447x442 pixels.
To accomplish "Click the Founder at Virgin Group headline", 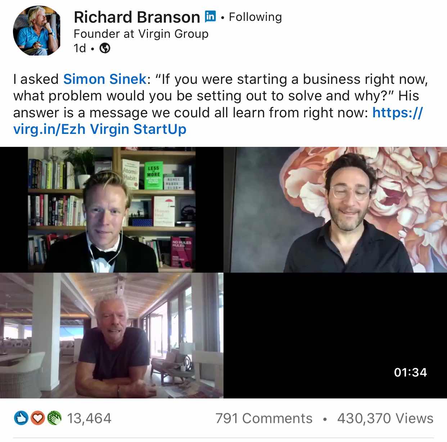I will (x=141, y=34).
